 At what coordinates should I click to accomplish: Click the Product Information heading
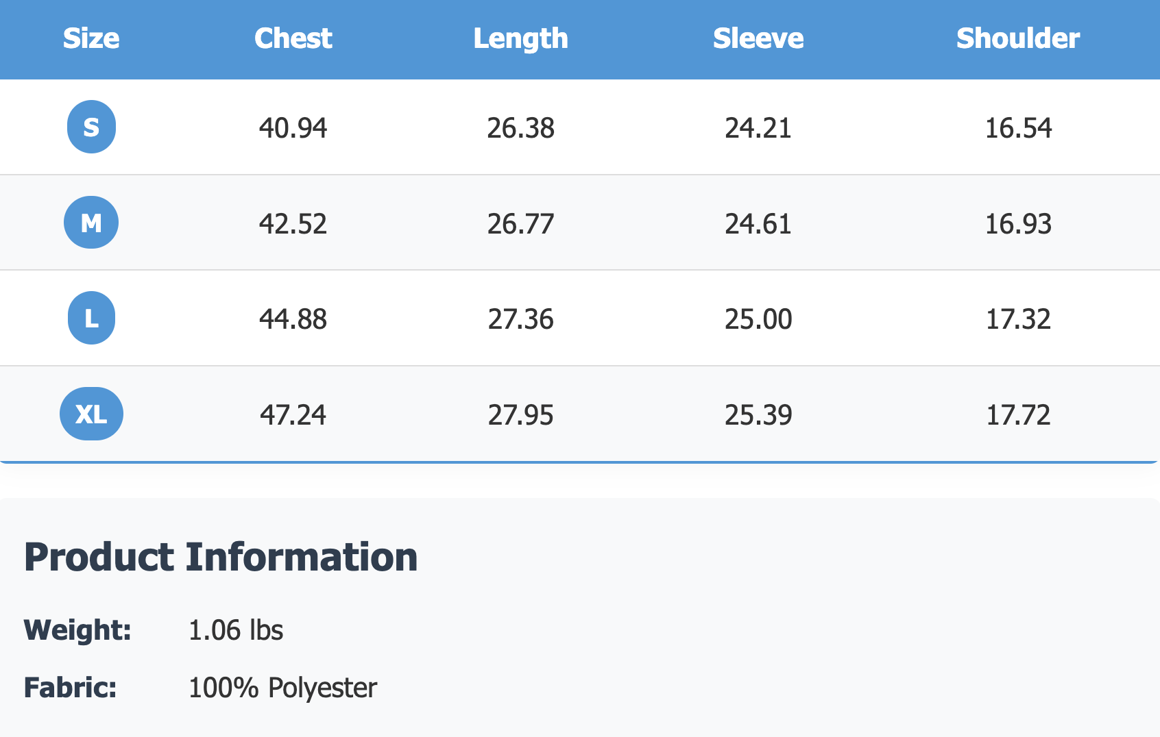(221, 557)
